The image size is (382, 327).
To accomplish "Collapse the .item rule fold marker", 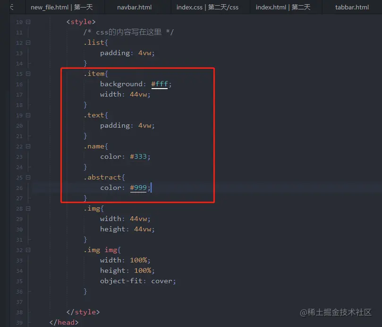I will tap(28, 74).
